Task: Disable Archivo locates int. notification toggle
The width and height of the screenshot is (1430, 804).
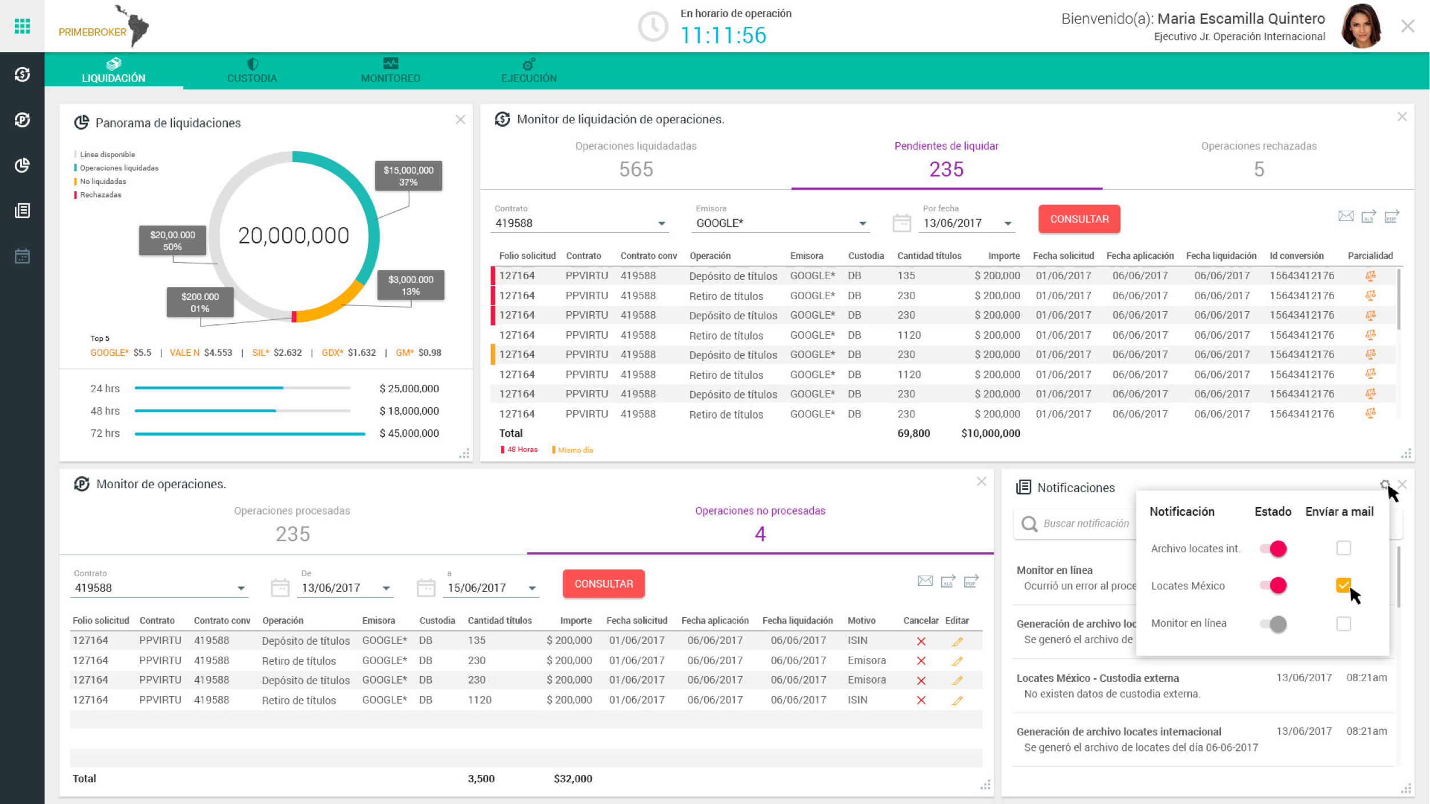Action: click(1273, 549)
